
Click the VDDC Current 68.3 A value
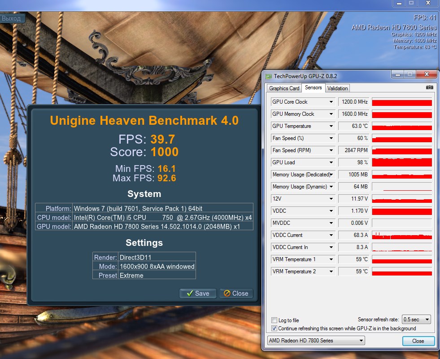[354, 235]
